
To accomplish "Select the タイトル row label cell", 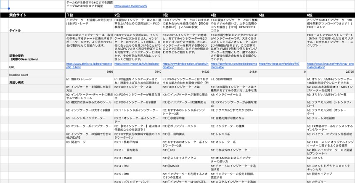I will point(15,31).
